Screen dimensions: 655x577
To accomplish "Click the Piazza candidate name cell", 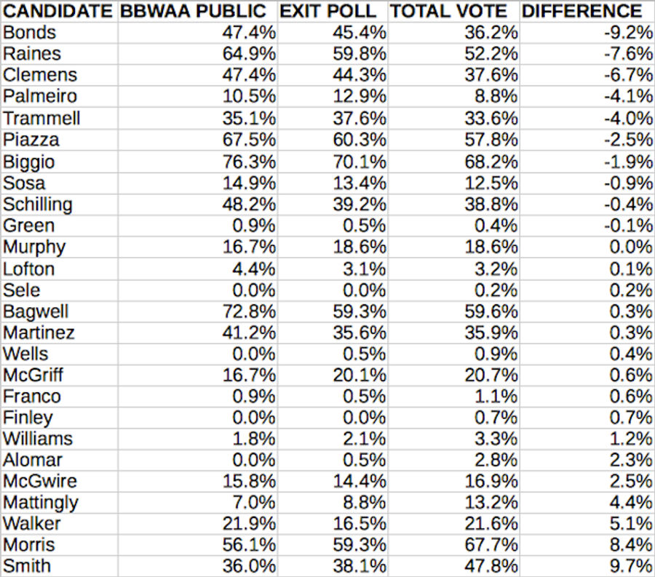I will [60, 140].
